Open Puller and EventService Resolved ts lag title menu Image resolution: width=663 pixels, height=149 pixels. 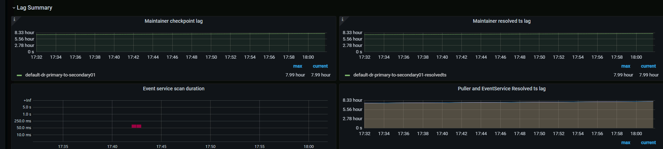tap(501, 89)
